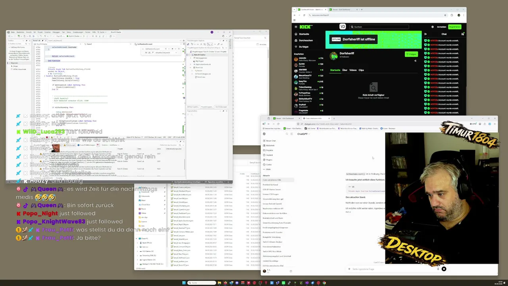Open Bibliothek in ChatGPT sidebar
Image resolution: width=508 pixels, height=286 pixels.
click(269, 145)
